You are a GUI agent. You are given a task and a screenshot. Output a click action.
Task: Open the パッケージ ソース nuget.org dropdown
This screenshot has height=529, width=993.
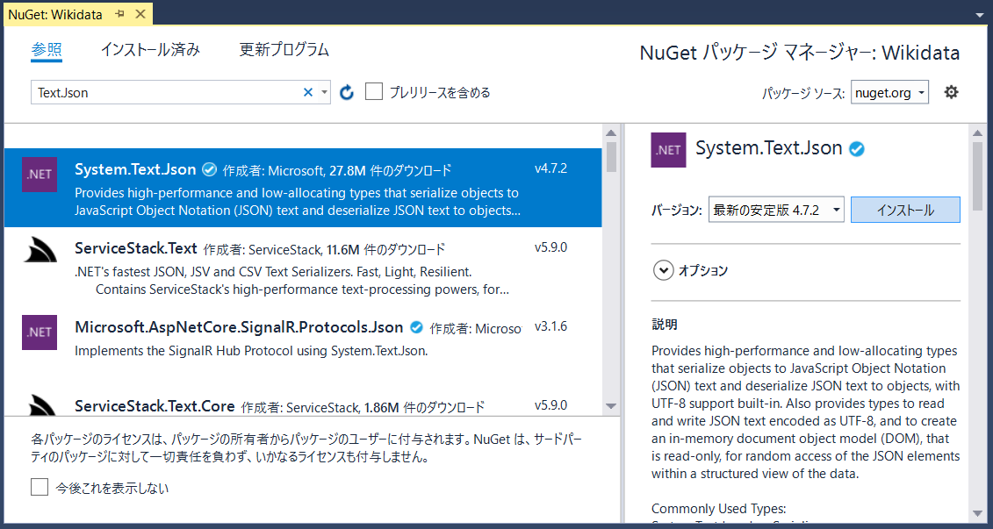click(x=889, y=93)
